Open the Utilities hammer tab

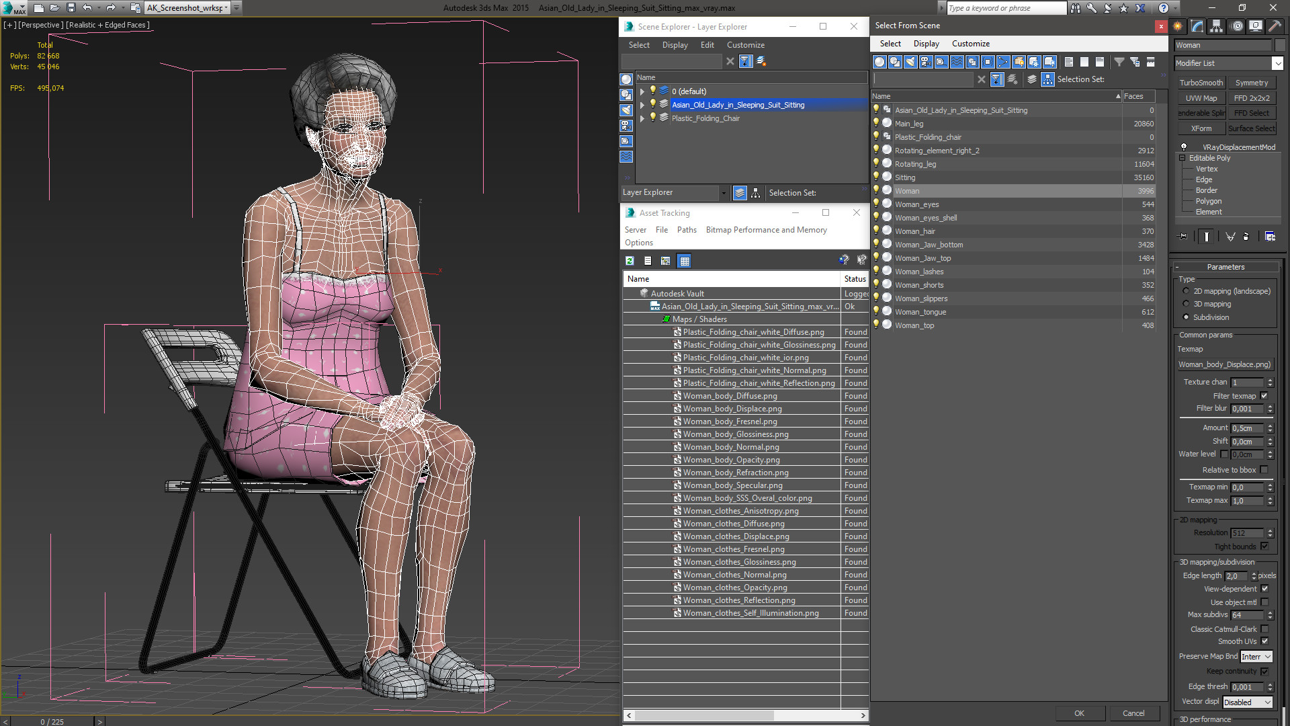(x=1275, y=26)
